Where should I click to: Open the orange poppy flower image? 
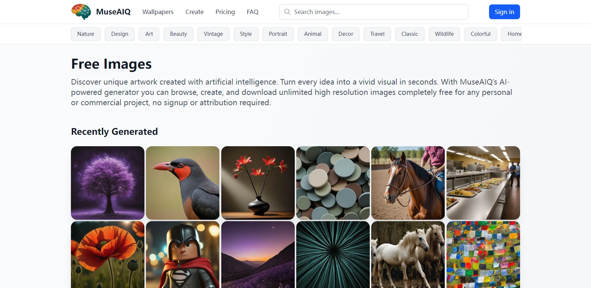[107, 254]
